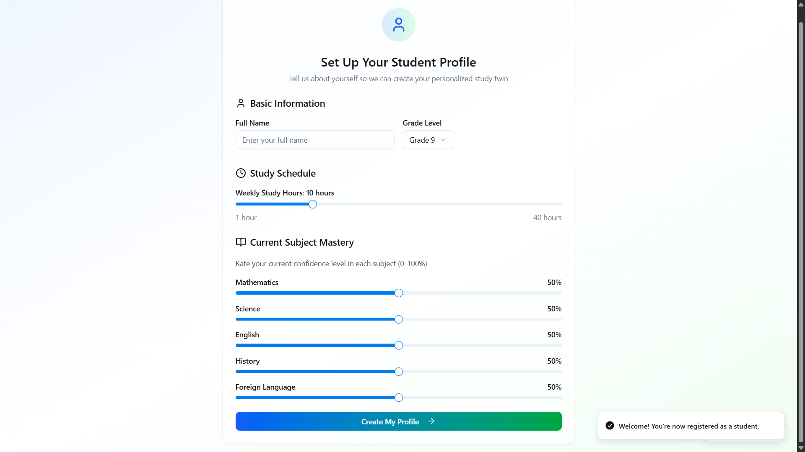Click the Mathematics mastery slider handle
805x452 pixels.
[399, 293]
